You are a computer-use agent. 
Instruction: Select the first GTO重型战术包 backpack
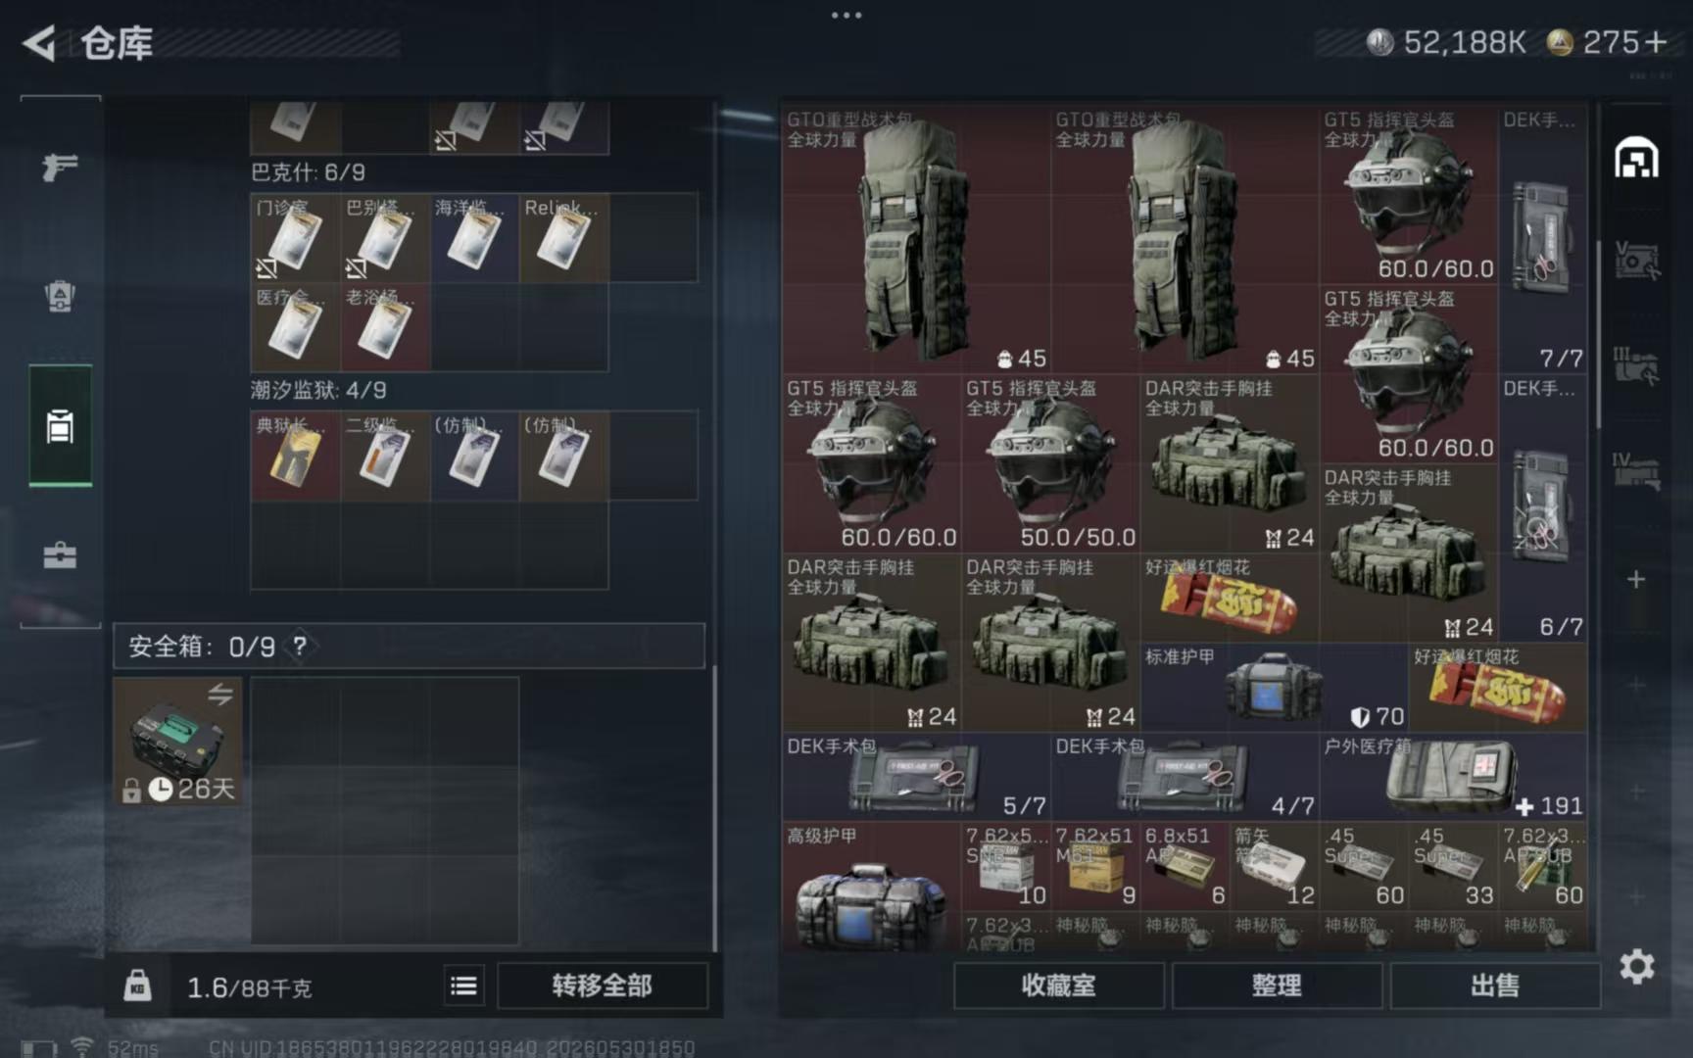click(x=916, y=239)
